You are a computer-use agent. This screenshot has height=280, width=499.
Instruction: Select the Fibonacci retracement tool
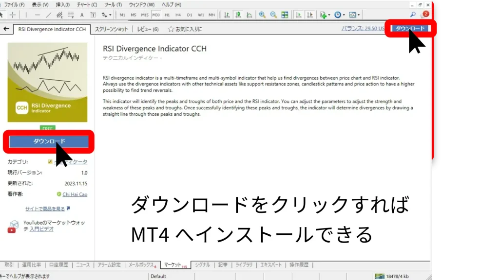point(71,15)
